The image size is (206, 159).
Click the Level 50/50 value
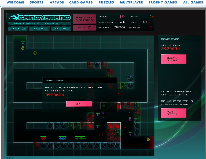click(147, 22)
